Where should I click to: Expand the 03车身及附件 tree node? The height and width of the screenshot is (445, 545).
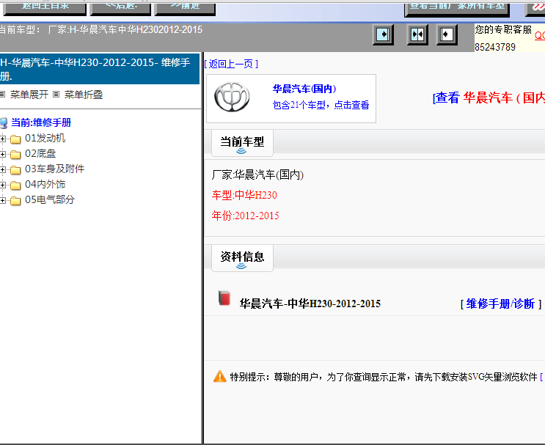tap(2, 169)
